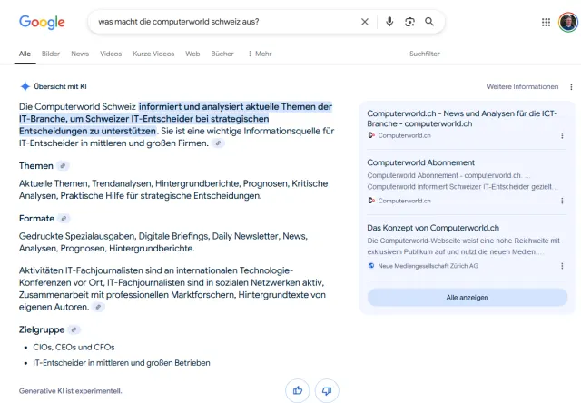Open 'Computerworld.ch - News und Analysen' source
The width and height of the screenshot is (581, 403).
(x=462, y=119)
